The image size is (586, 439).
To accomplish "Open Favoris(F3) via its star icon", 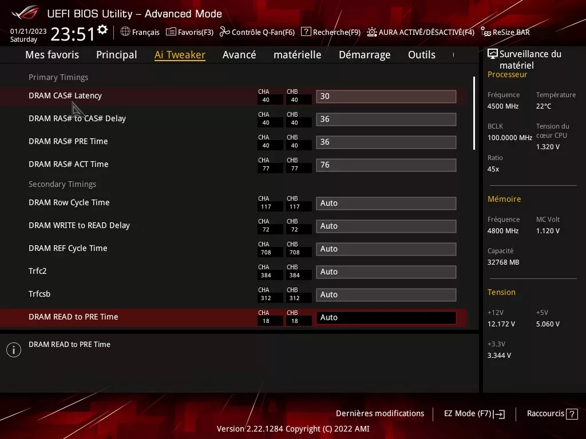I will click(172, 32).
